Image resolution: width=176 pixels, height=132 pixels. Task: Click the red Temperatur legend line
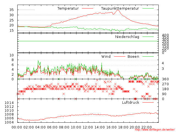coord(87,9)
